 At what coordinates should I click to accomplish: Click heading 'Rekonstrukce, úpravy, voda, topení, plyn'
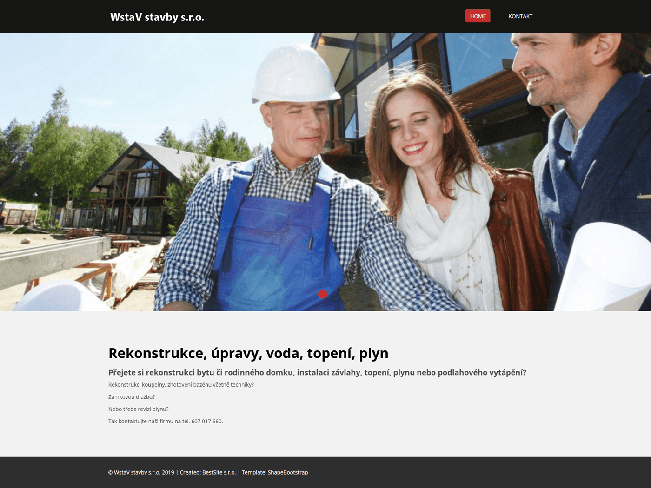pos(248,353)
